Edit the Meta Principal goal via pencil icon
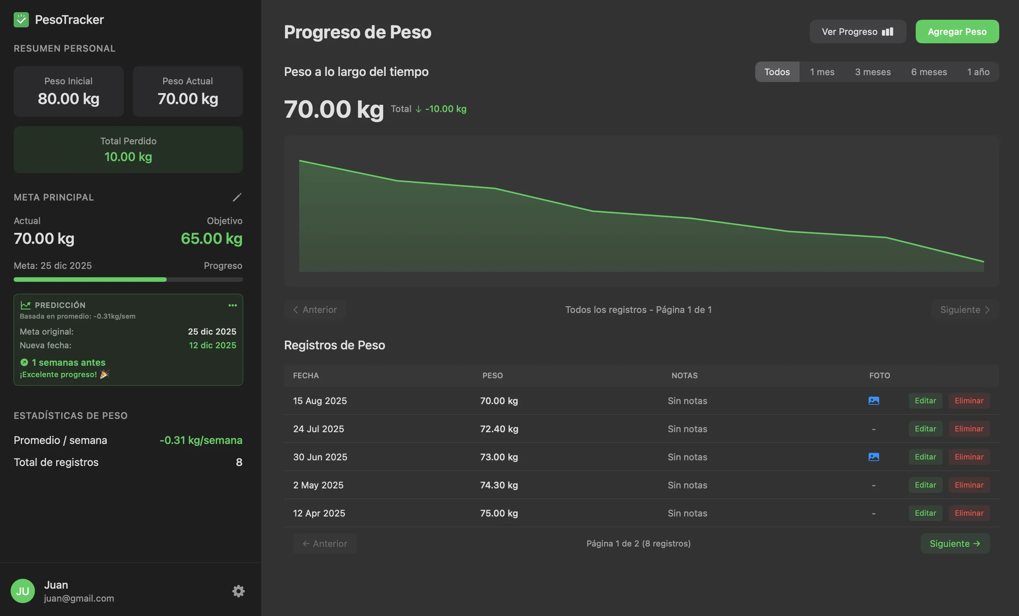The width and height of the screenshot is (1019, 616). pyautogui.click(x=237, y=197)
